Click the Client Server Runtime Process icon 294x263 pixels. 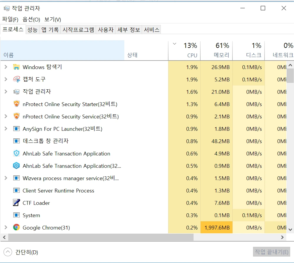point(16,190)
